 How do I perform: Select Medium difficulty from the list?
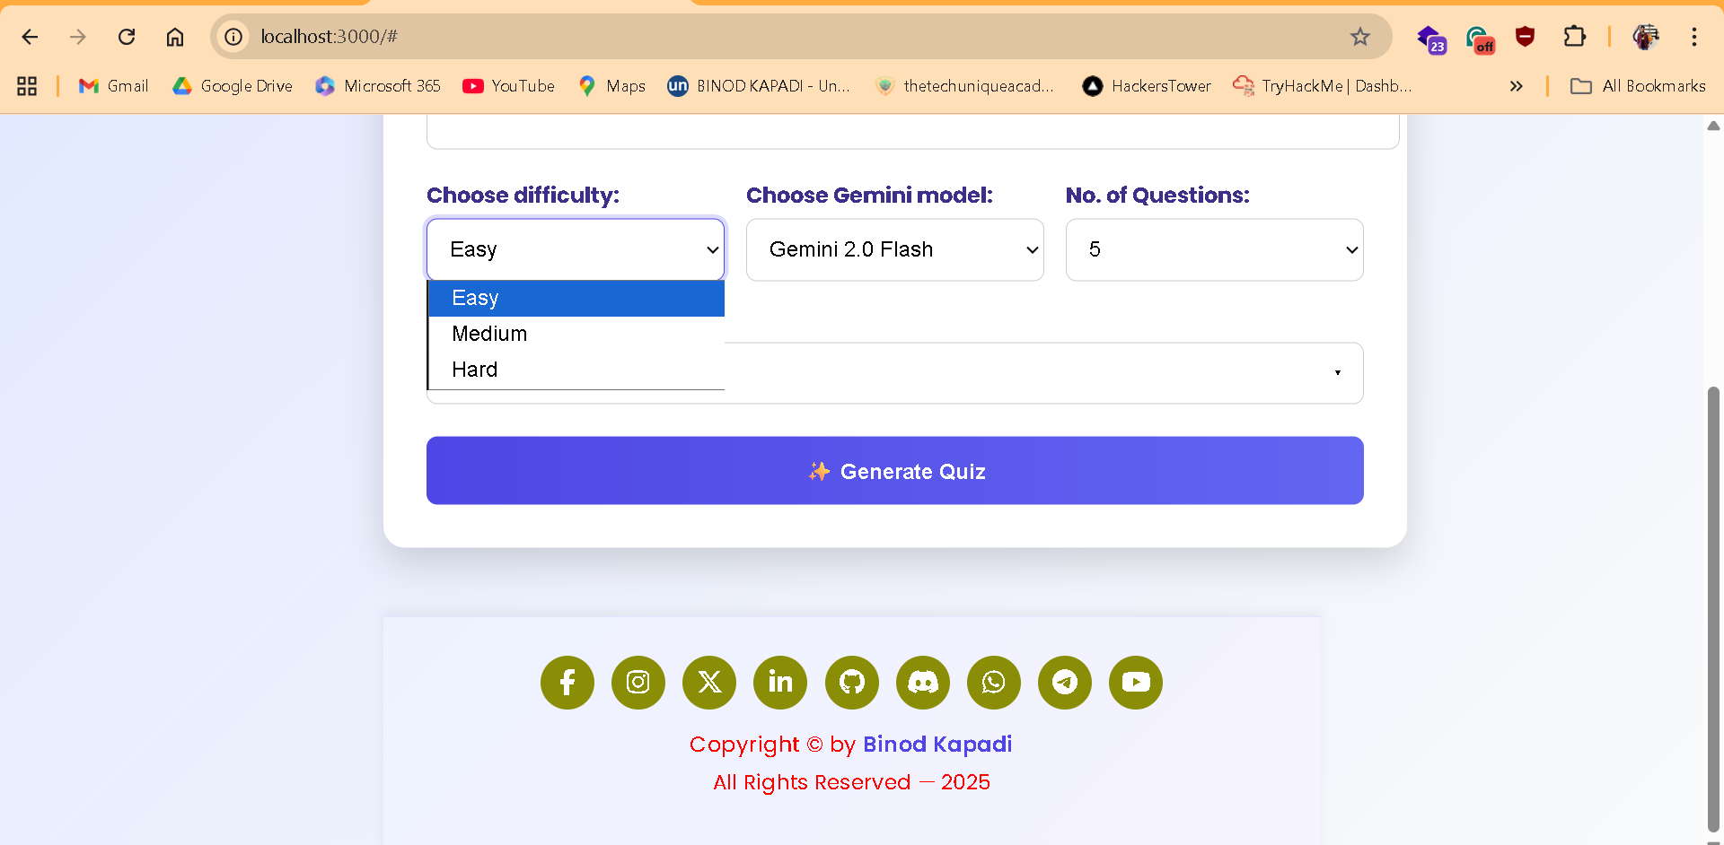pyautogui.click(x=489, y=333)
